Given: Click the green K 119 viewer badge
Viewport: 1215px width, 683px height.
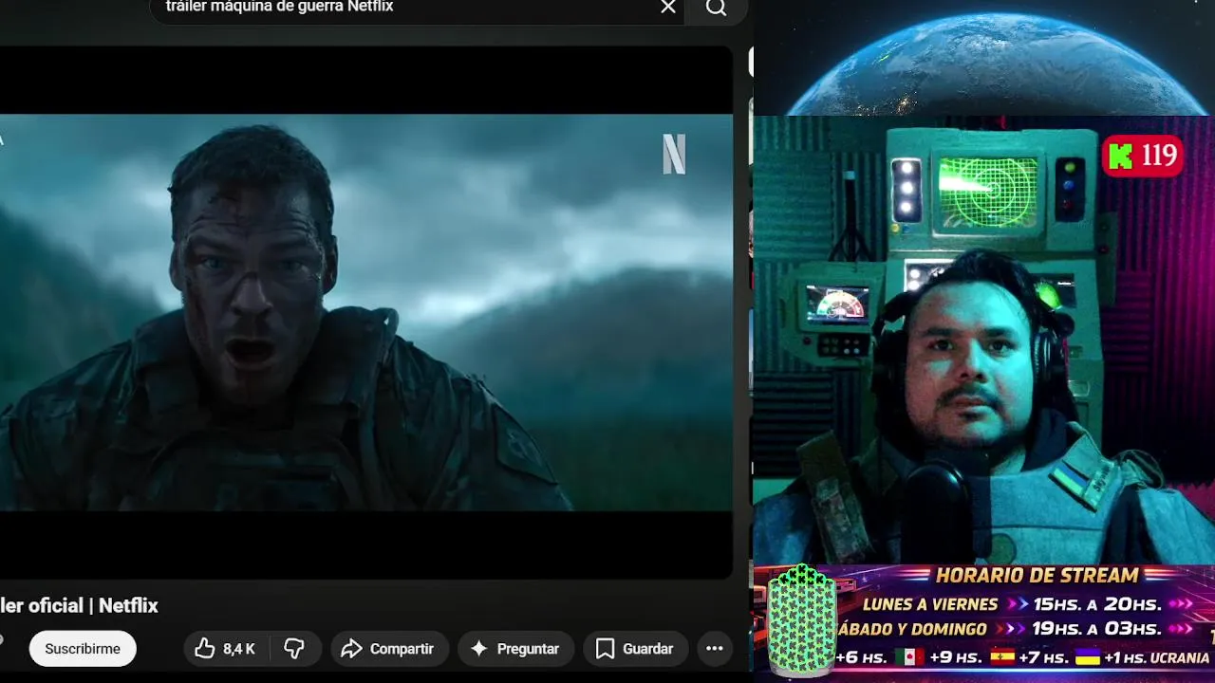Looking at the screenshot, I should point(1143,156).
